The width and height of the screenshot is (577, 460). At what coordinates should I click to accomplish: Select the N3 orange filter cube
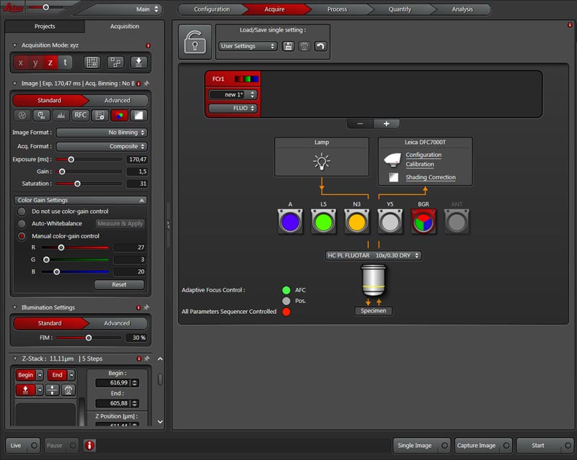tap(357, 222)
